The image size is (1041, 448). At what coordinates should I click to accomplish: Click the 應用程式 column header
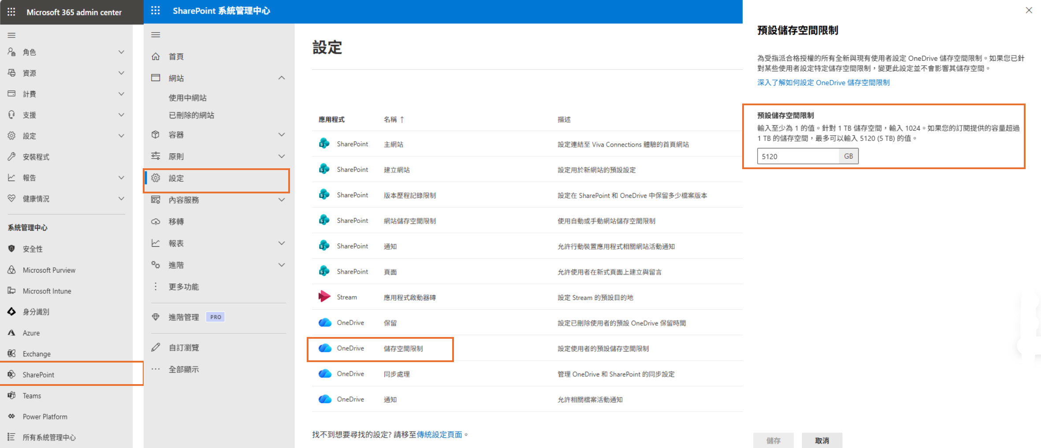tap(331, 119)
